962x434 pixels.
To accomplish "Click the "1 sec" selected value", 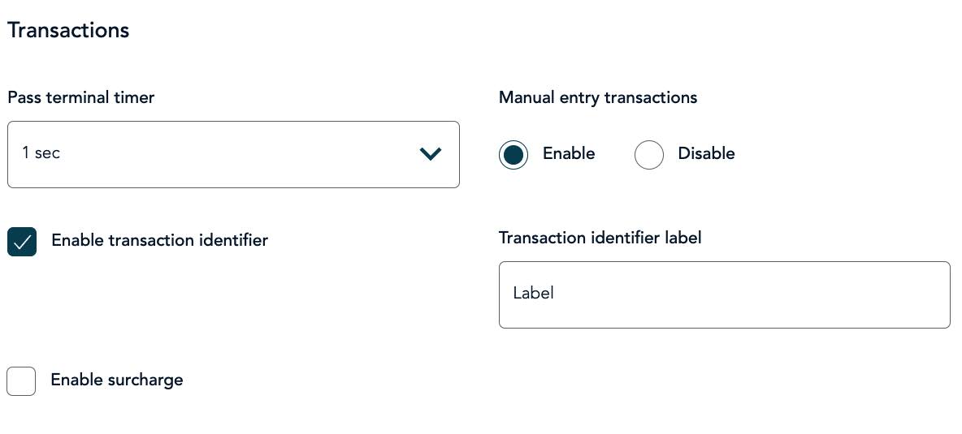I will [x=41, y=153].
